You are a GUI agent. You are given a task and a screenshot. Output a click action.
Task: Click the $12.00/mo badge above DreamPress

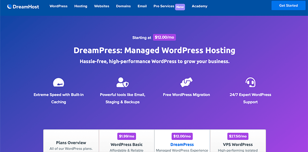pos(182,136)
